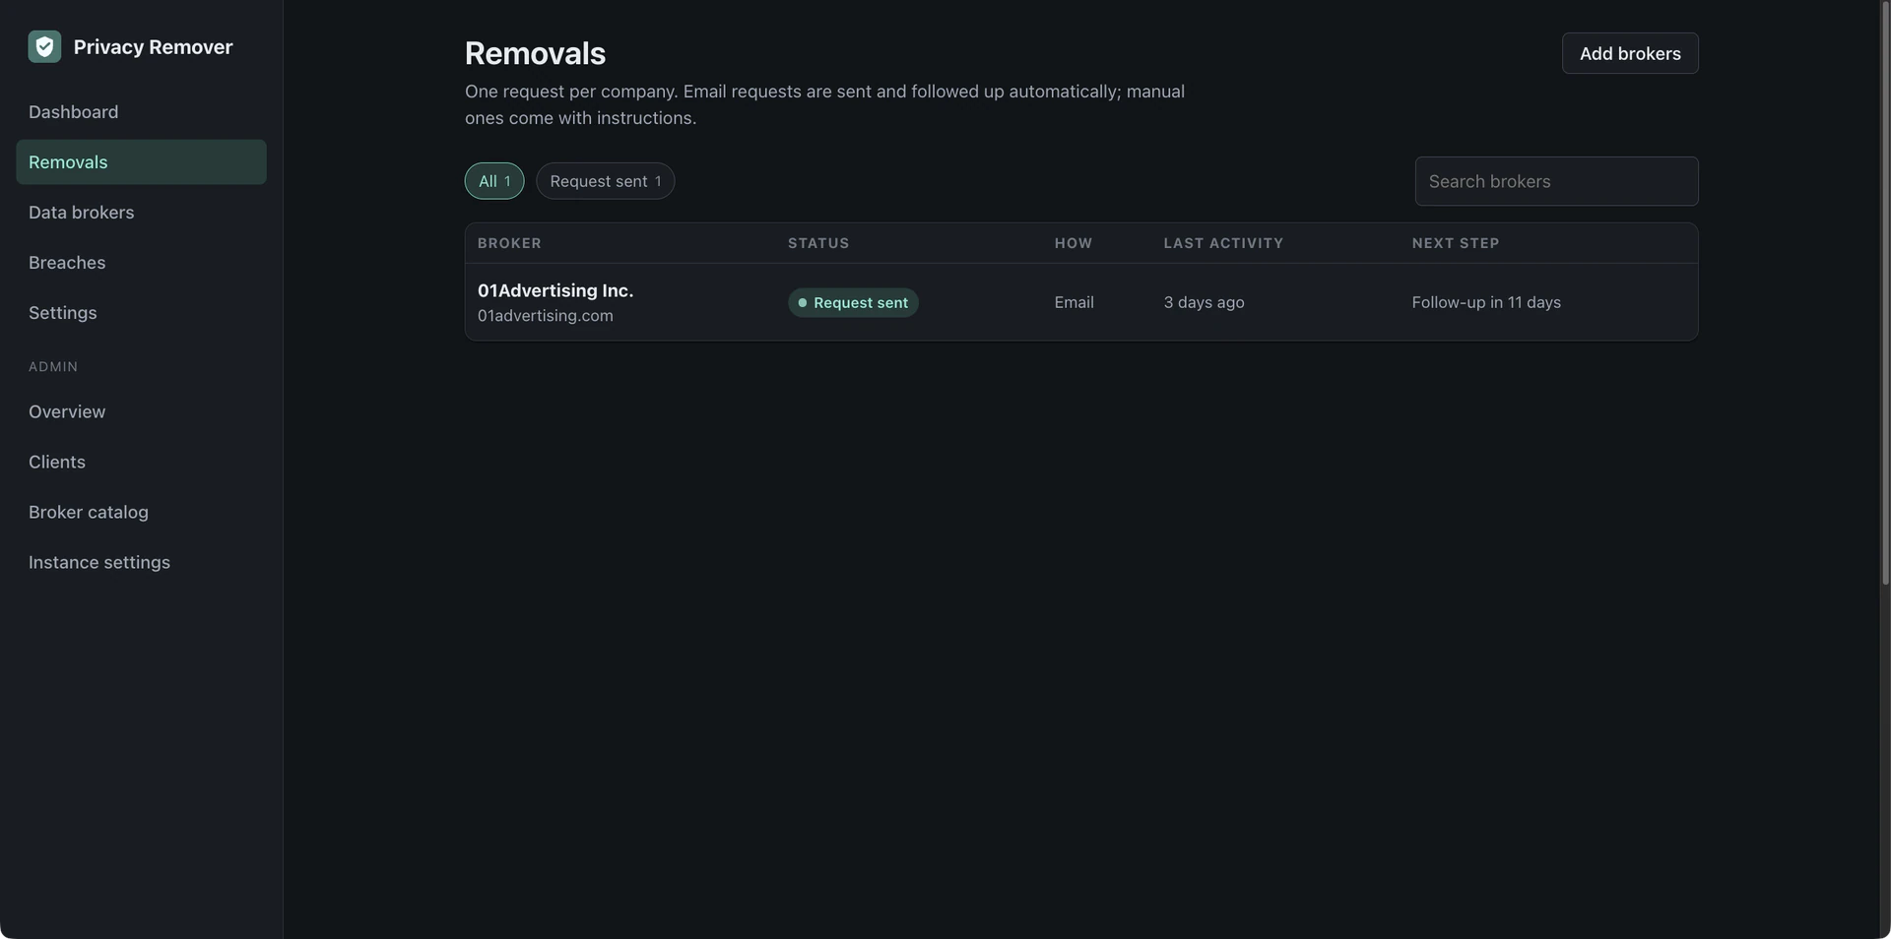The width and height of the screenshot is (1891, 939).
Task: Click the 3 days ago cell
Action: [x=1204, y=302]
